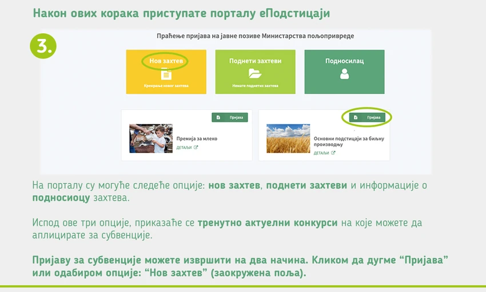
Task: Open the Подносилац tile heading
Action: tap(344, 61)
